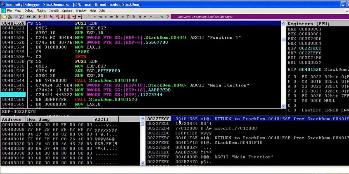The width and height of the screenshot is (349, 174).
Task: Open the View menu
Action: (18, 11)
